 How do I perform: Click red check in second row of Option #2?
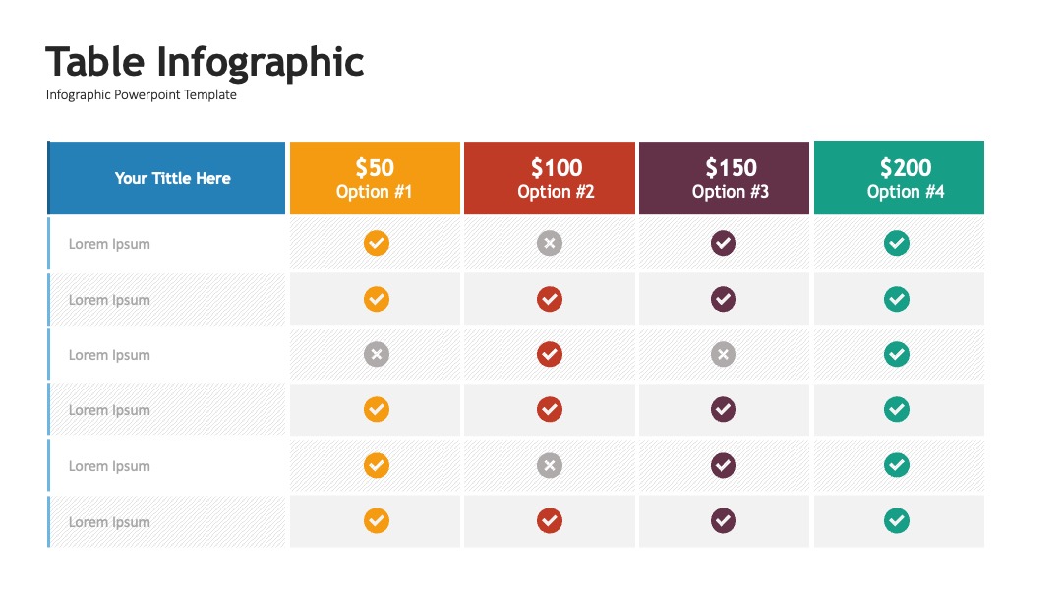click(x=550, y=299)
